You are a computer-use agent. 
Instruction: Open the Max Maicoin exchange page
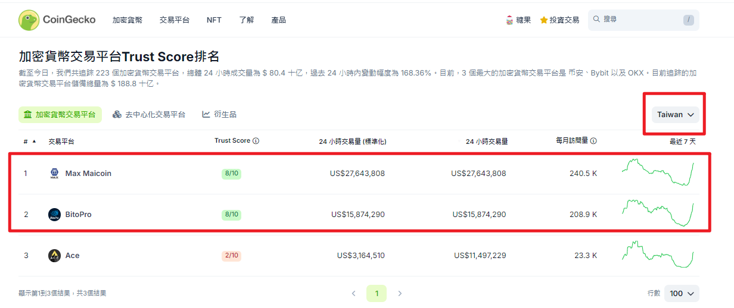(x=88, y=174)
